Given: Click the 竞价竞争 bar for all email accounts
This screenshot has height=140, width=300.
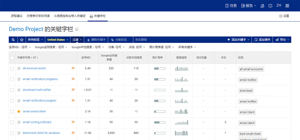Looking at the screenshot, I should [160, 68].
